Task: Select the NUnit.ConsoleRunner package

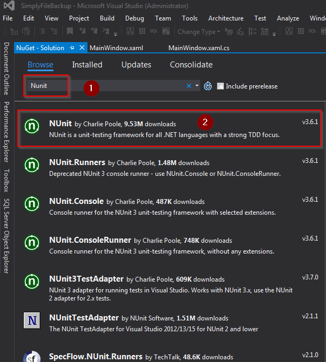Action: 171,245
